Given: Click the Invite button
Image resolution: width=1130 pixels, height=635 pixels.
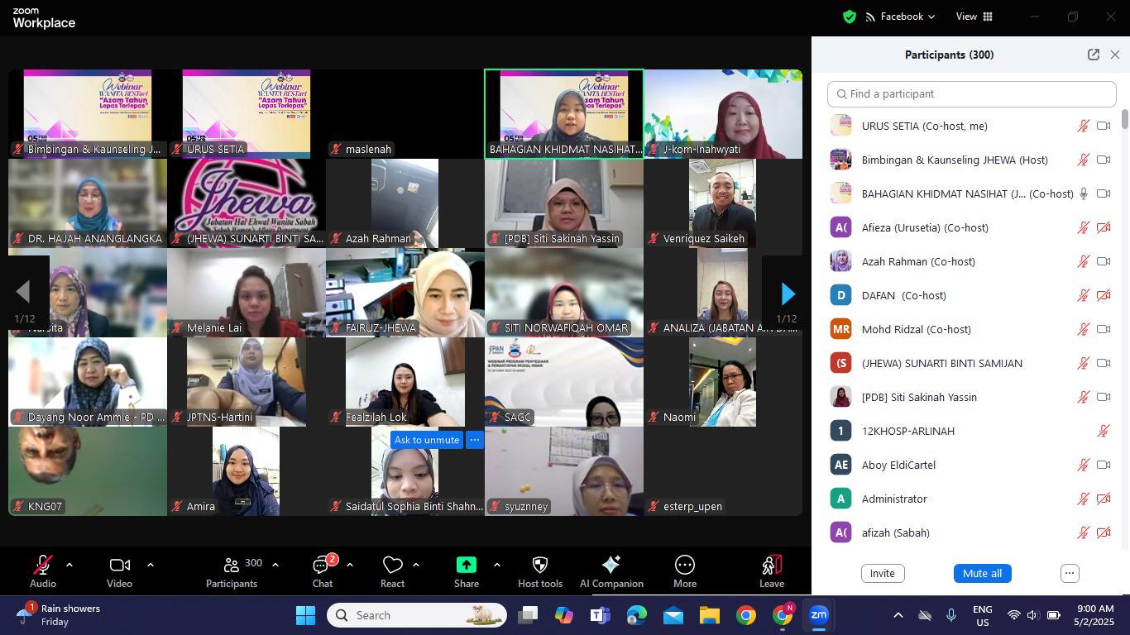Looking at the screenshot, I should (882, 573).
